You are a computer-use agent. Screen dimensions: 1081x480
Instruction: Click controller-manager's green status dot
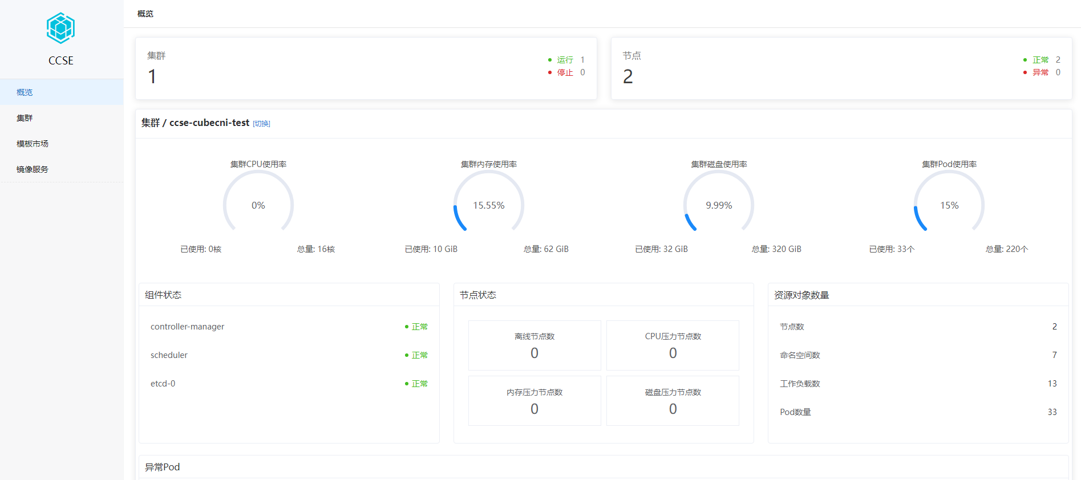point(407,327)
